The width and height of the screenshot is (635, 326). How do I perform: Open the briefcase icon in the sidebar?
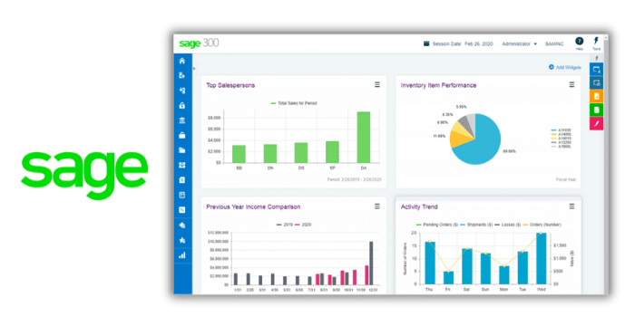[x=182, y=136]
